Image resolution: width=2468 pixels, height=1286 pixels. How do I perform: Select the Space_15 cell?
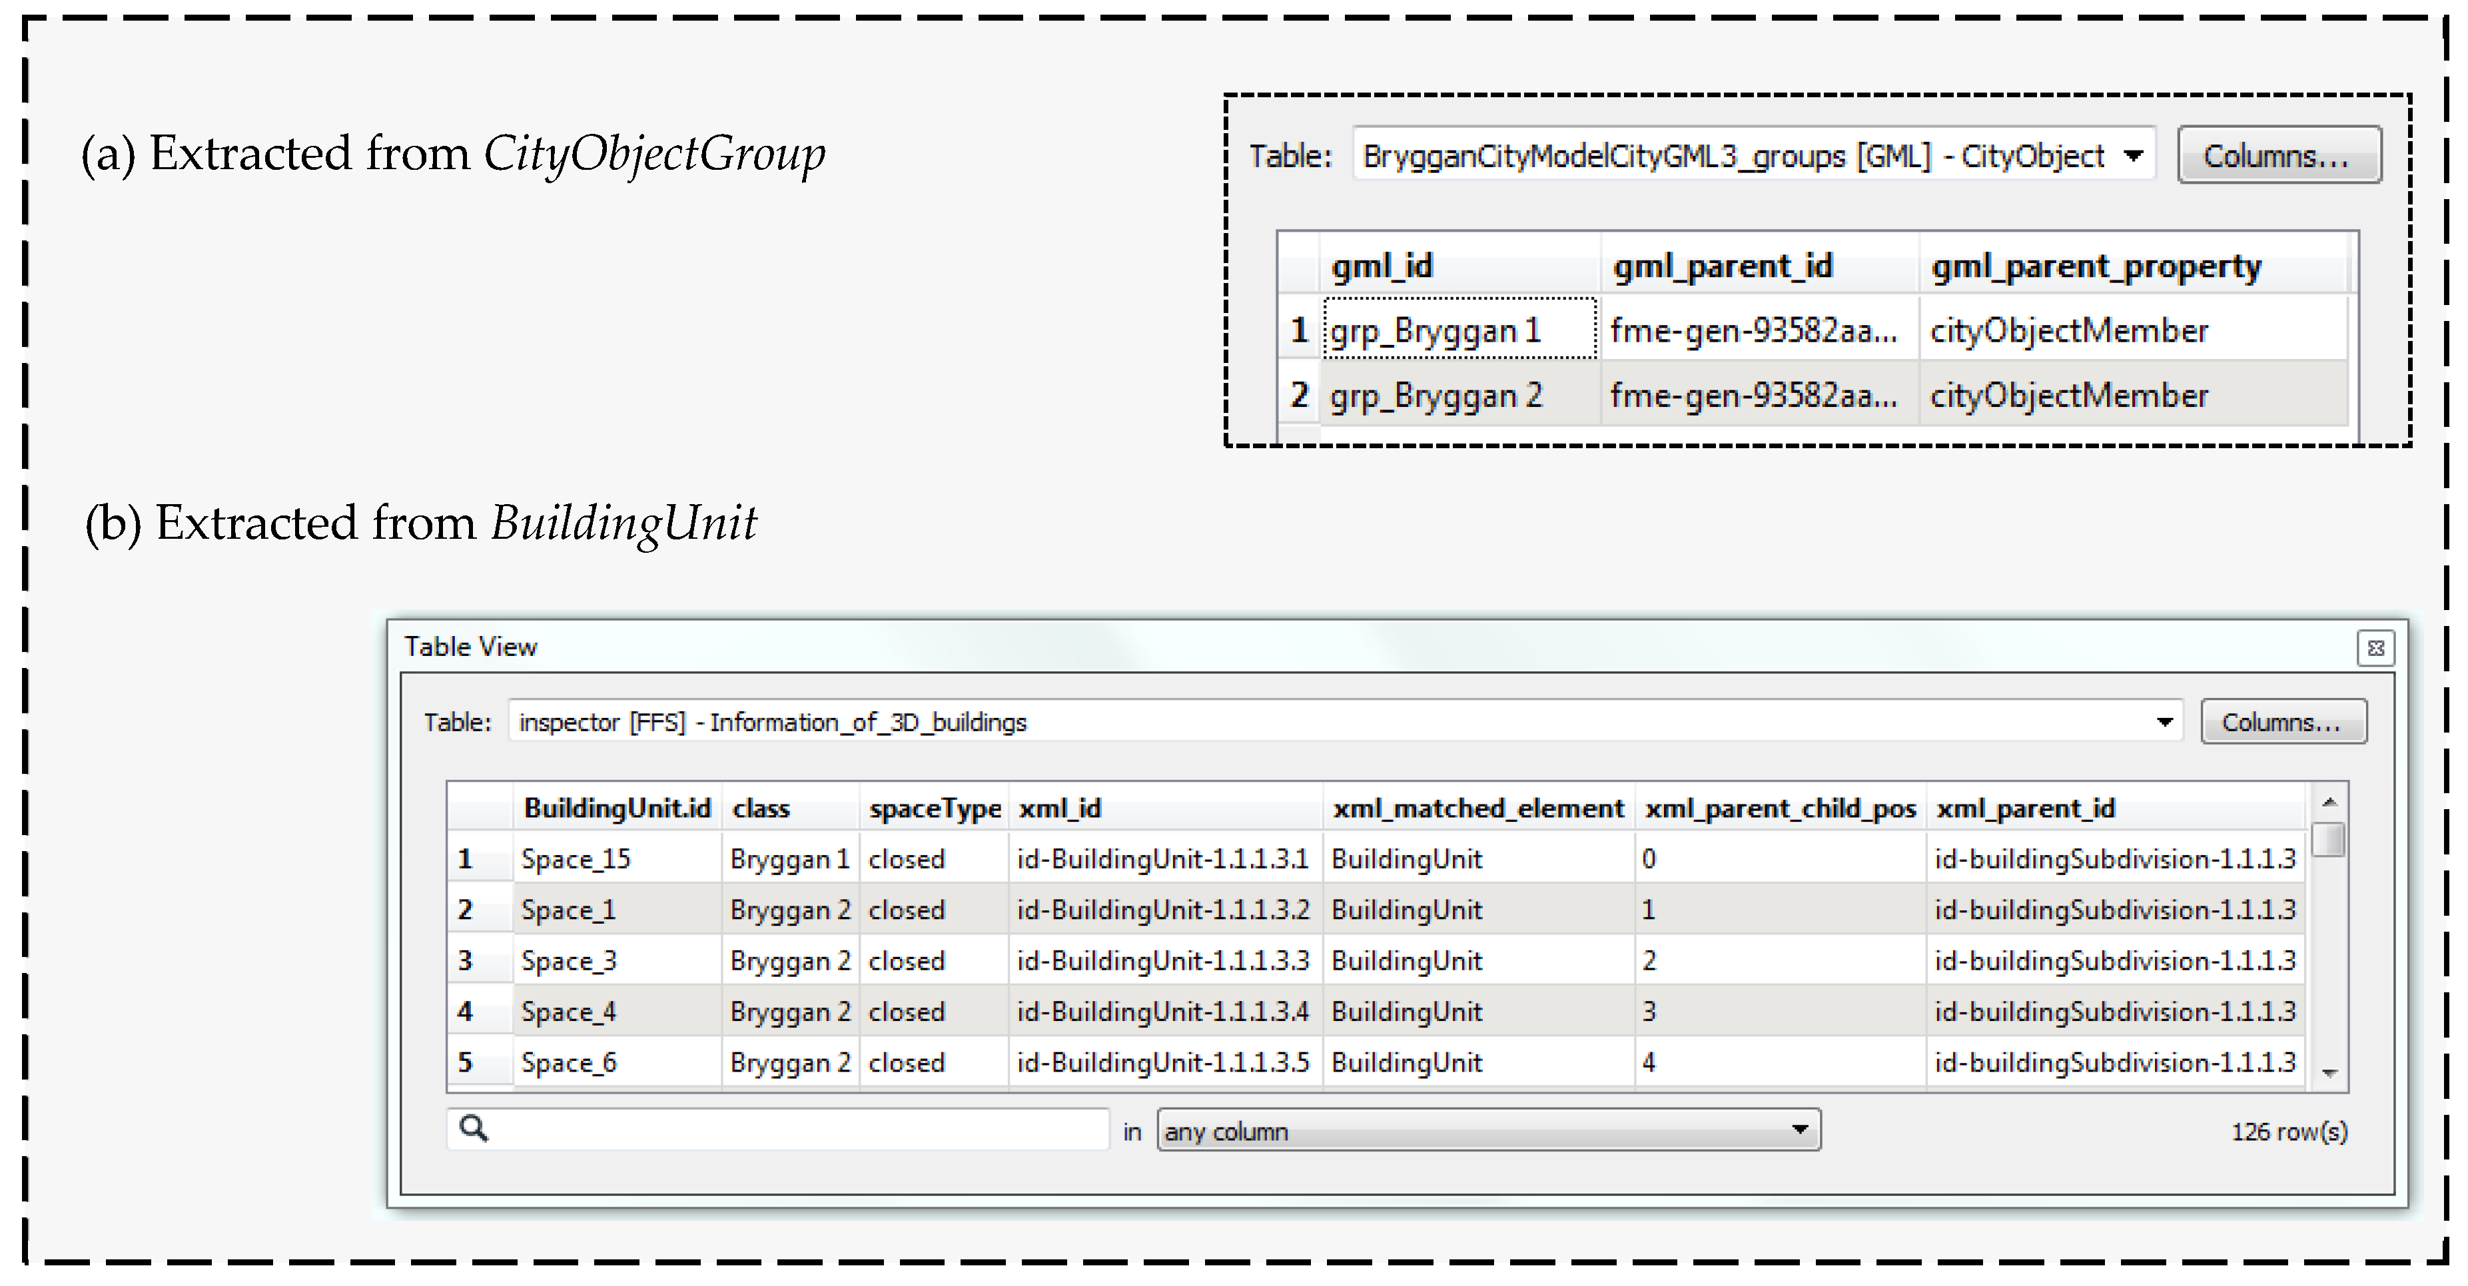pos(576,859)
